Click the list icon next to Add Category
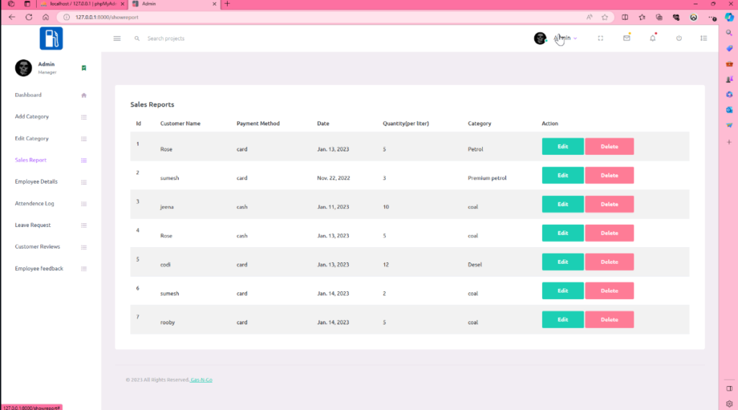This screenshot has height=410, width=738. tap(84, 117)
